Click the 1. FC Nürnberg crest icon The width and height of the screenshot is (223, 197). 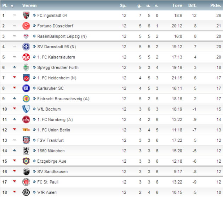pos(26,119)
